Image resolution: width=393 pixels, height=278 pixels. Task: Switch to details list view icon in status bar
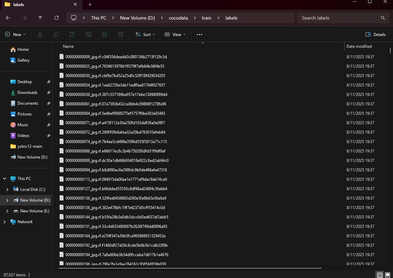tap(380, 275)
